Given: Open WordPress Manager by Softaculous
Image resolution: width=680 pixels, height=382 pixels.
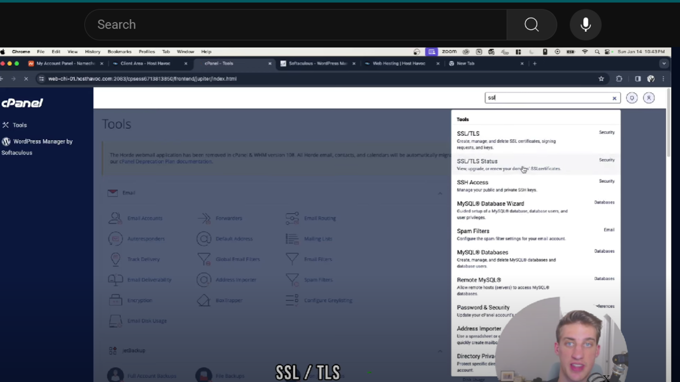Looking at the screenshot, I should point(37,147).
